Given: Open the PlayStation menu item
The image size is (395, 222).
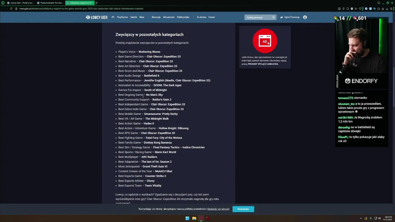Looking at the screenshot, I should coord(122,17).
